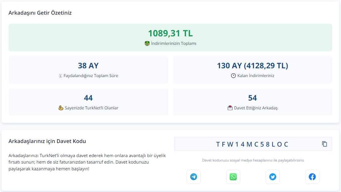Share your invite code on WhatsApp
This screenshot has width=341, height=192.
(233, 176)
